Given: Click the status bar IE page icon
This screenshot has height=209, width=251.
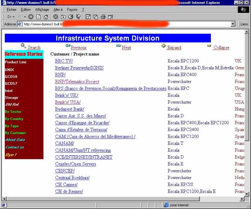Looking at the screenshot, I should click(4, 205).
